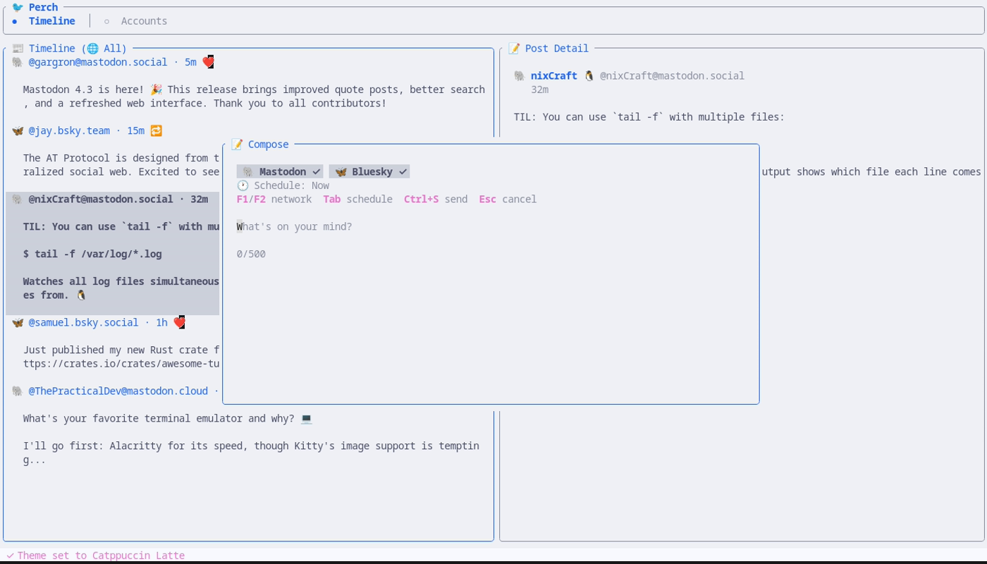987x564 pixels.
Task: Switch to the Timeline tab
Action: 51,21
